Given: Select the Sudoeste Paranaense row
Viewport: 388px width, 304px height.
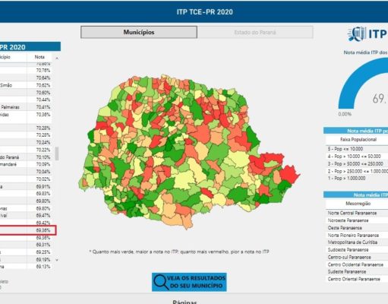Looking at the screenshot, I should pyautogui.click(x=357, y=249).
